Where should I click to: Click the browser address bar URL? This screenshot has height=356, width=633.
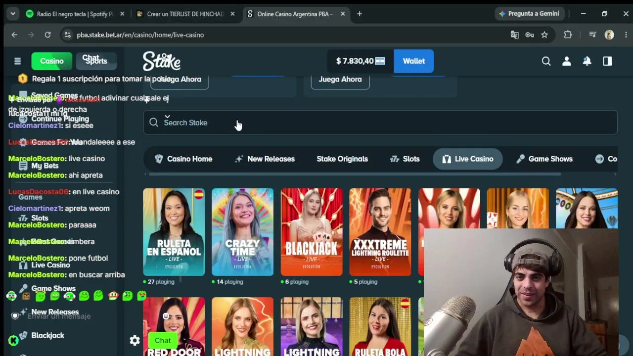coord(140,35)
